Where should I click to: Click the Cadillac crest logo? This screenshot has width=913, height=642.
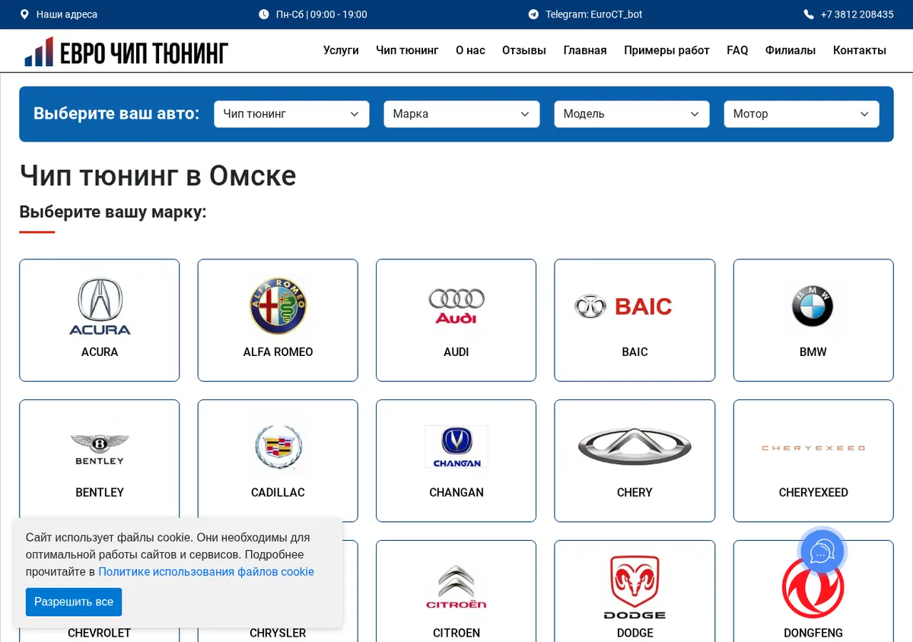(278, 447)
